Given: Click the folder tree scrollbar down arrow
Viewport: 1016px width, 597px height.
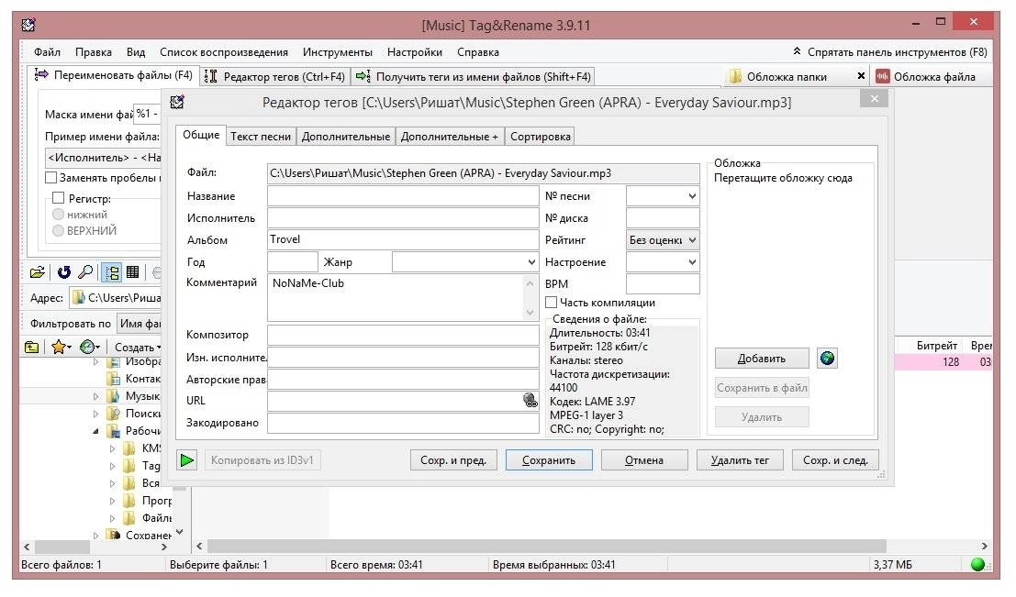Looking at the screenshot, I should tap(180, 532).
